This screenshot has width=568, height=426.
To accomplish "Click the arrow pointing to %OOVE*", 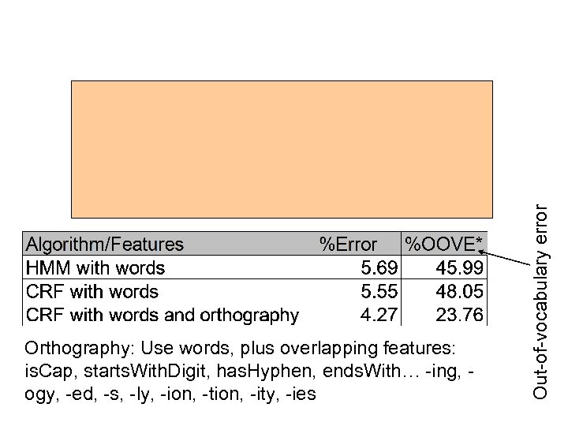I will 508,260.
